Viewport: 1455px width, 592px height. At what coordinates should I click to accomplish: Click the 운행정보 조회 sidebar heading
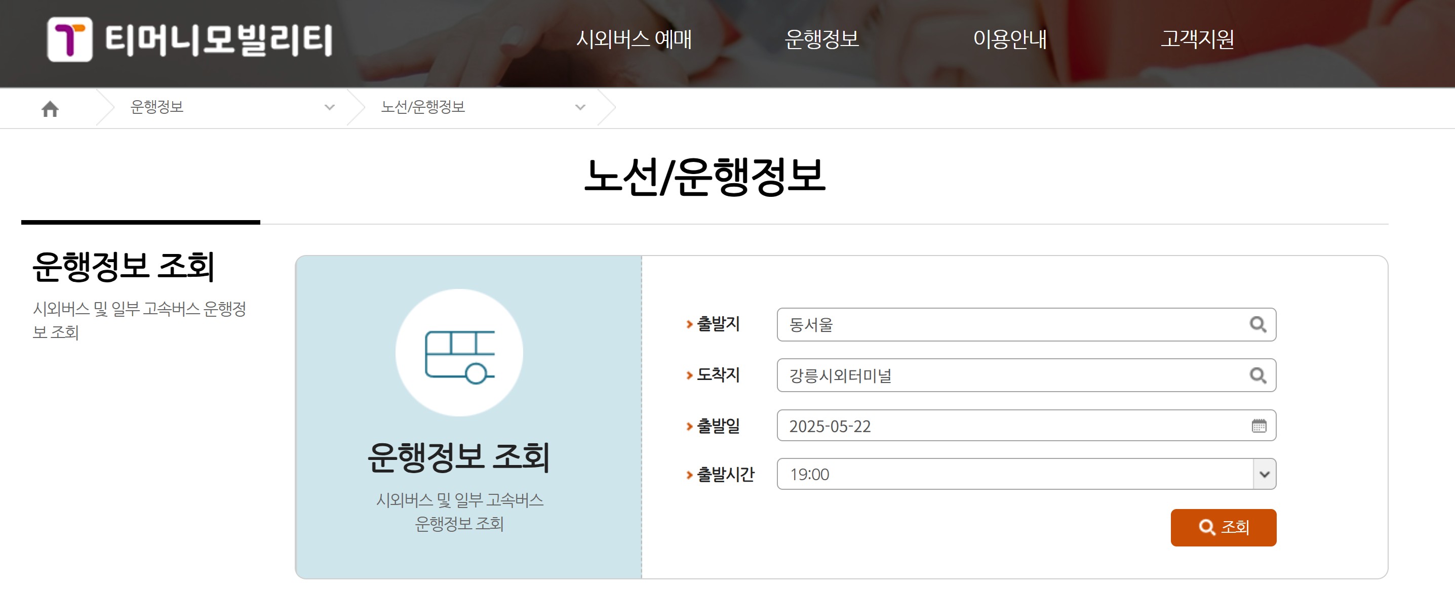point(123,266)
